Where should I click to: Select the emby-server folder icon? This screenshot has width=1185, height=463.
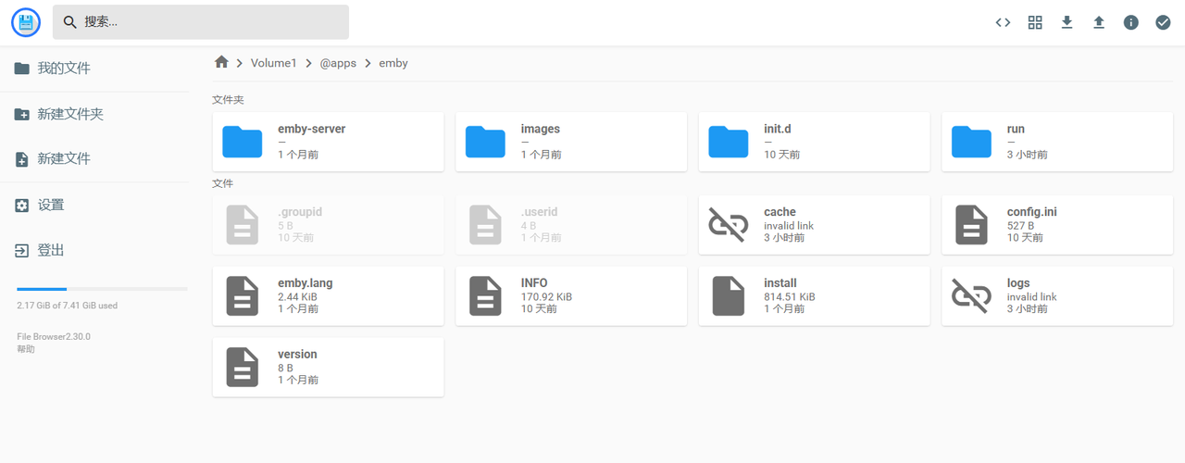(x=243, y=142)
